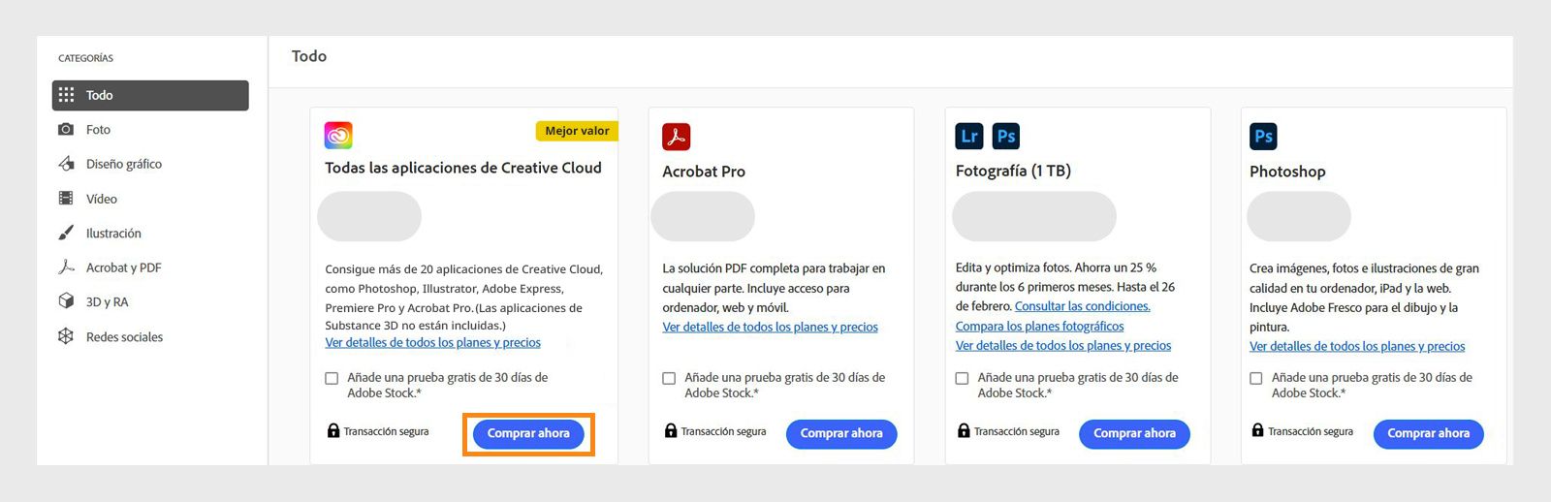The image size is (1551, 502).
Task: Click the lock icon in Creative Cloud card
Action: pos(333,430)
